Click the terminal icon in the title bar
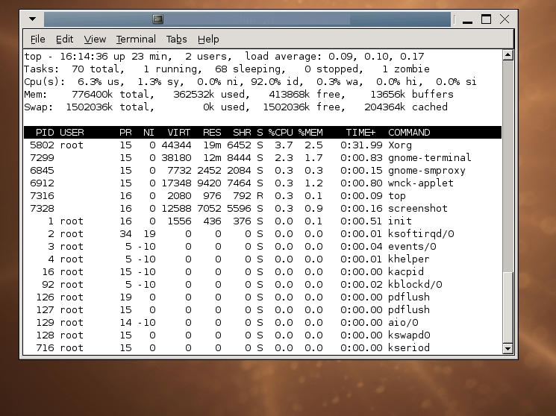The height and width of the screenshot is (416, 556). pos(157,19)
